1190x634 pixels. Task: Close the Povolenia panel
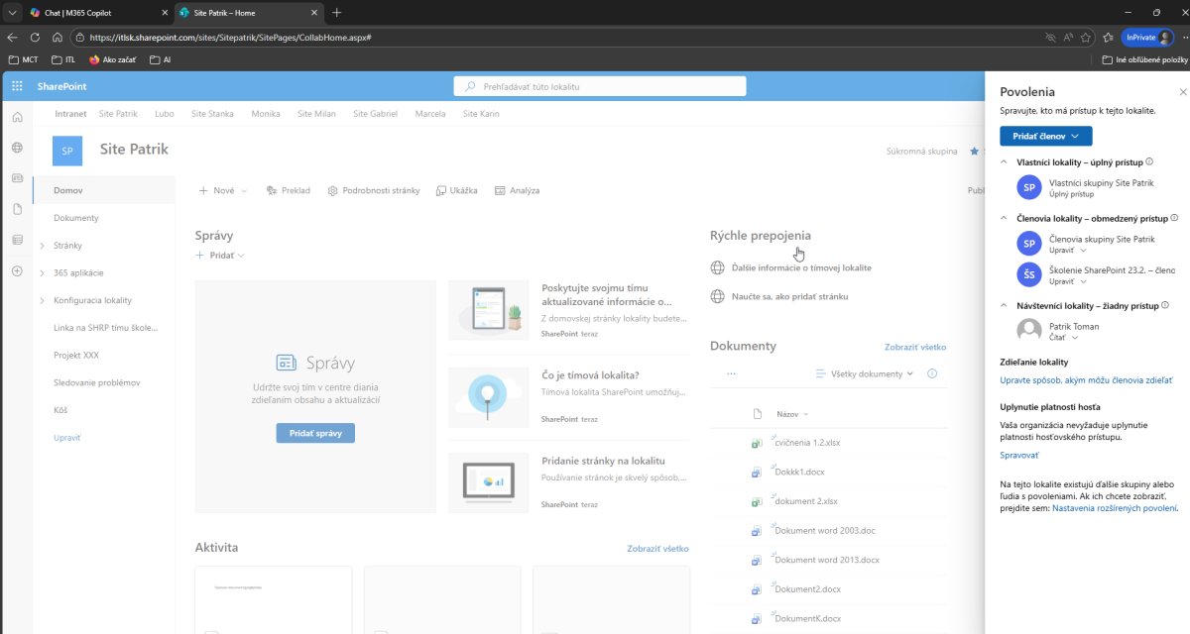coord(1182,91)
